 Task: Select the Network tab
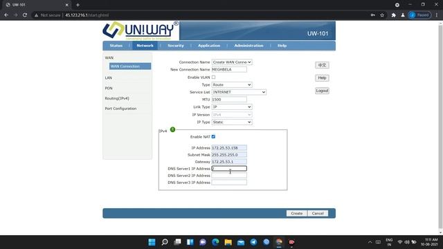pyautogui.click(x=145, y=46)
